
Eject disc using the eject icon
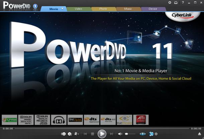[x=199, y=134]
